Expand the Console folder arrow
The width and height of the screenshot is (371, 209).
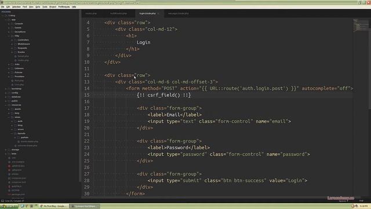[9, 24]
